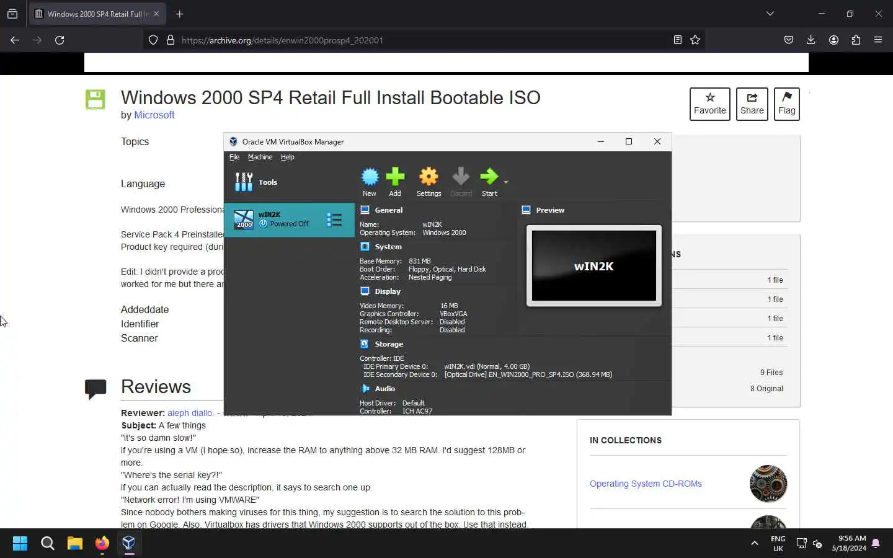Open the Machine menu in VirtualBox
Screen dimensions: 893x558
[x=260, y=157]
